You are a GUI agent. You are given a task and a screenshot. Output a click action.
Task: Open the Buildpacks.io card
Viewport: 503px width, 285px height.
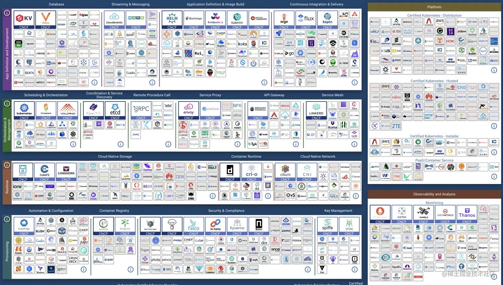coord(215,20)
